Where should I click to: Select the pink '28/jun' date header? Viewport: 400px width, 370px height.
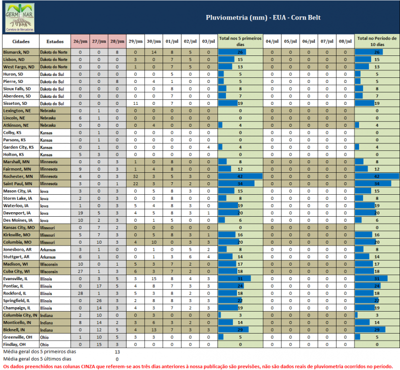pyautogui.click(x=117, y=41)
